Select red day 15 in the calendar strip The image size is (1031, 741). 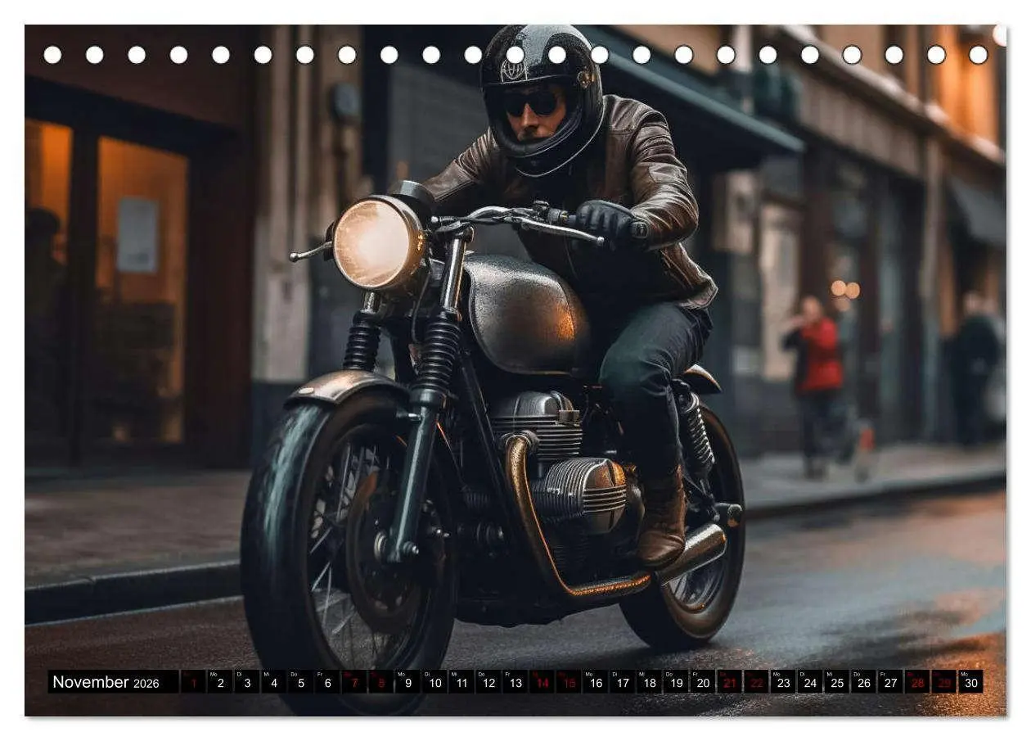click(568, 682)
